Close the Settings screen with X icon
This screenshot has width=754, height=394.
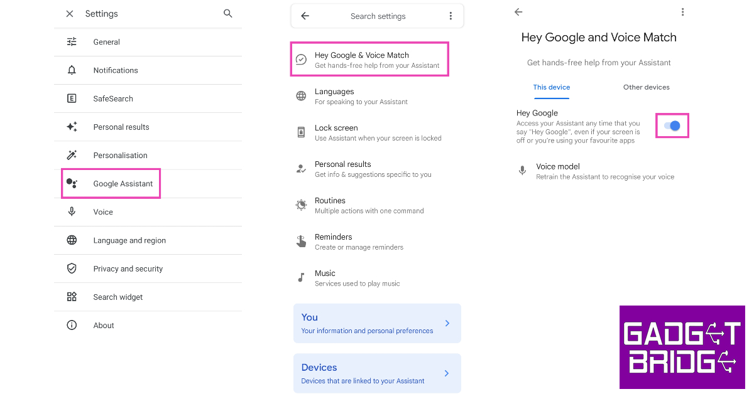coord(70,14)
